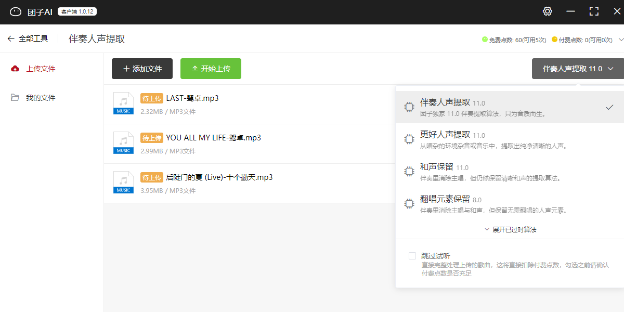Enable the 跳过试听 checkbox

pyautogui.click(x=412, y=256)
